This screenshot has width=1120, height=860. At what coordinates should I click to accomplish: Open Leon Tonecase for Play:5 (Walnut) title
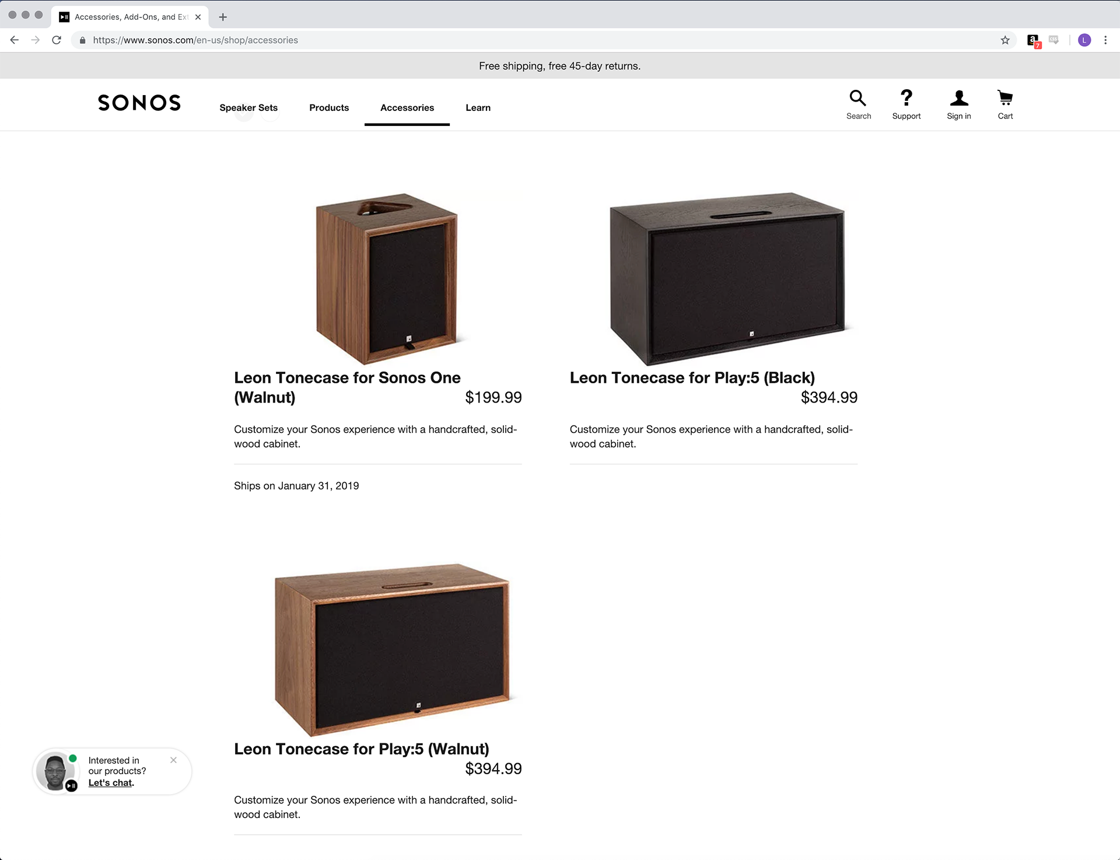361,749
